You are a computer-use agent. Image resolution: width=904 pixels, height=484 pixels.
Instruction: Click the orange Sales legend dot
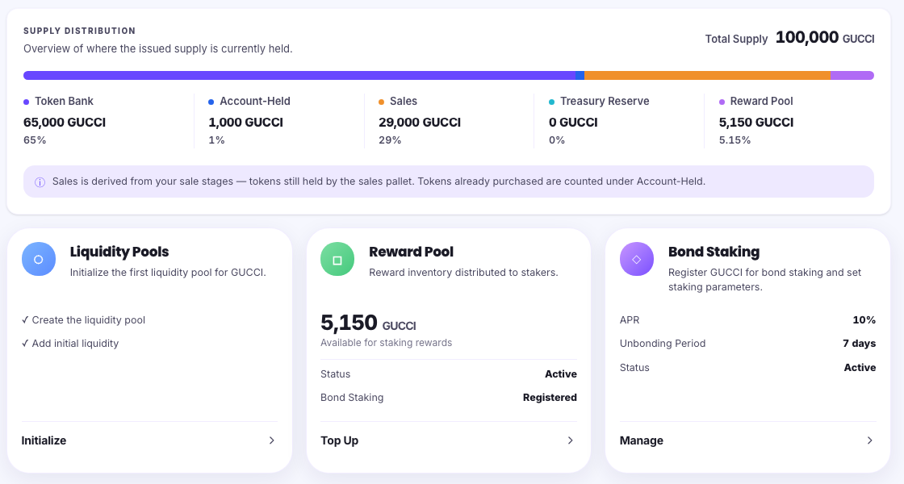[381, 102]
